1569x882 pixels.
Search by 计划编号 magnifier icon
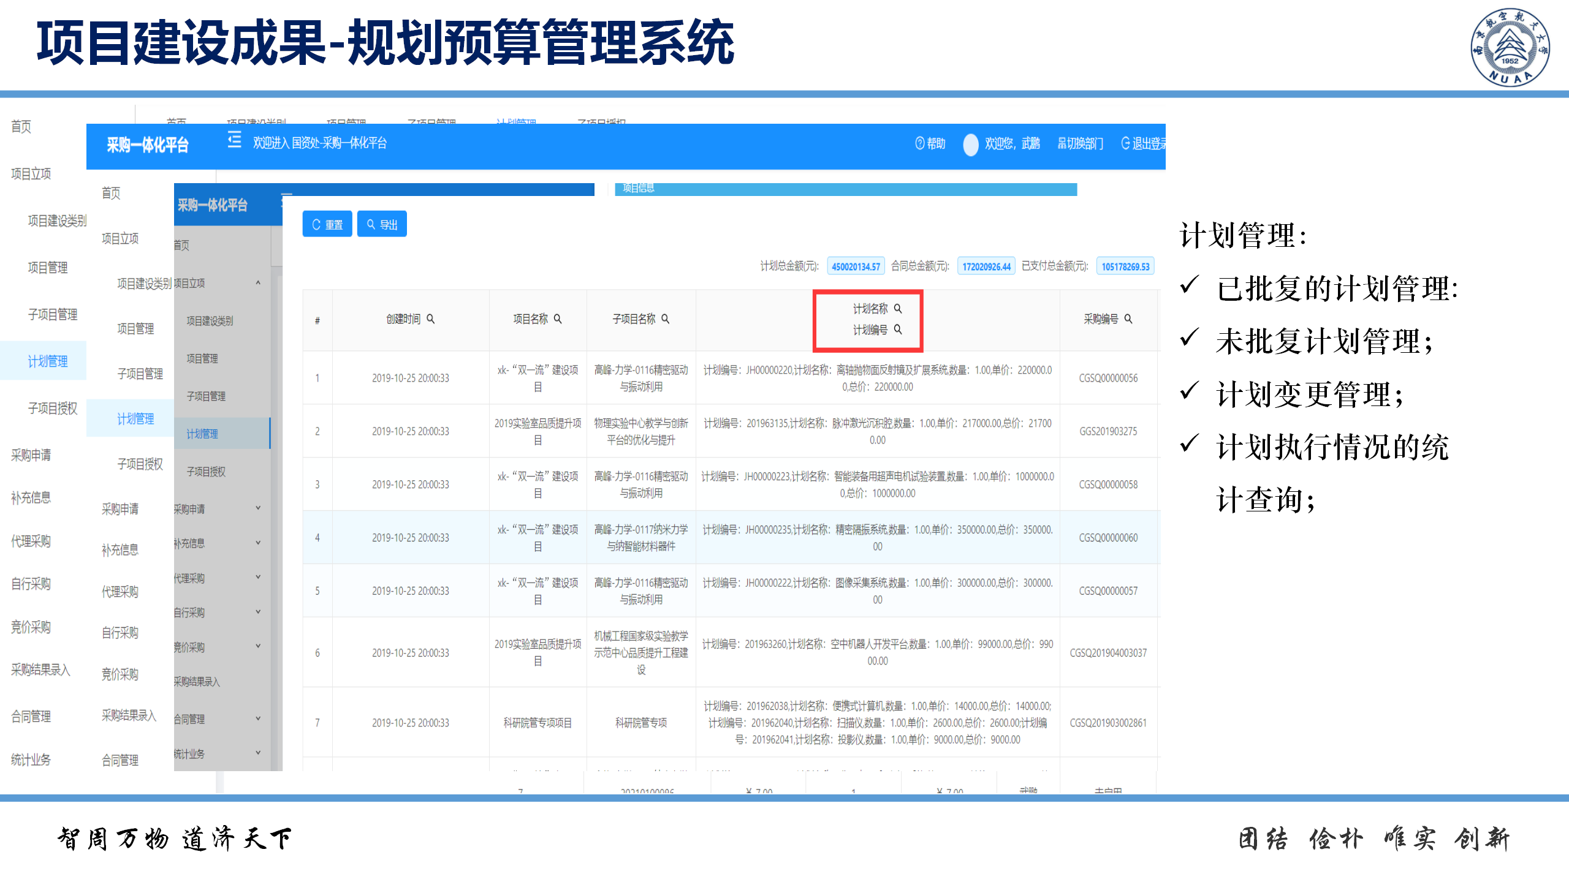click(898, 330)
